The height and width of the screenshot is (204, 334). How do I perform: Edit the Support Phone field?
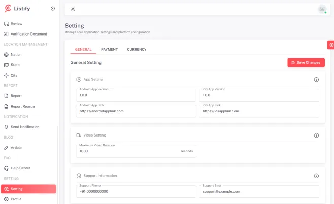[x=136, y=191]
